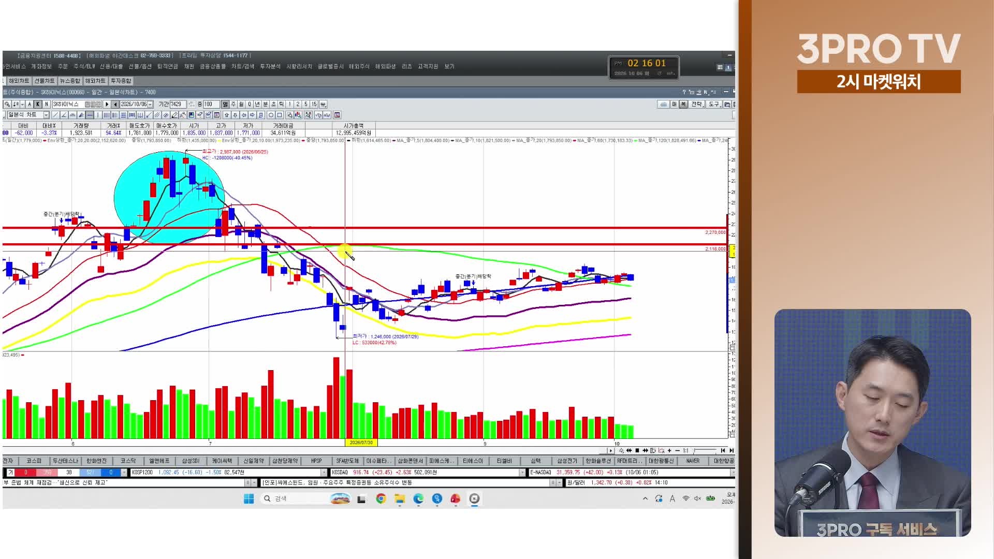This screenshot has width=994, height=559.
Task: Open the 주문 menu
Action: (63, 66)
